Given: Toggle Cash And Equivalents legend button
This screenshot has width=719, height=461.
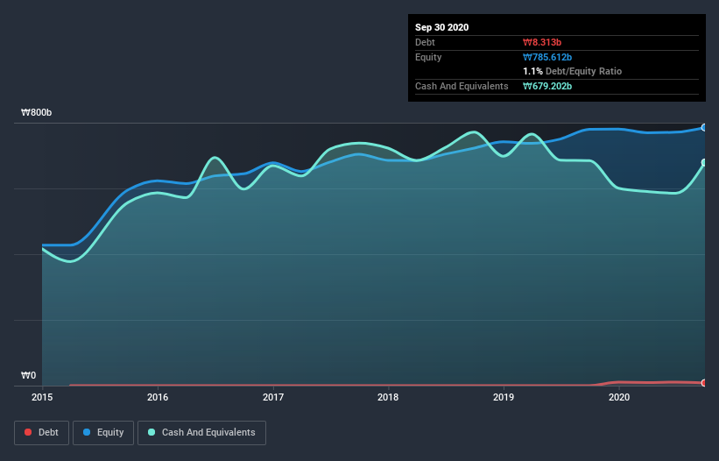Looking at the screenshot, I should point(201,433).
